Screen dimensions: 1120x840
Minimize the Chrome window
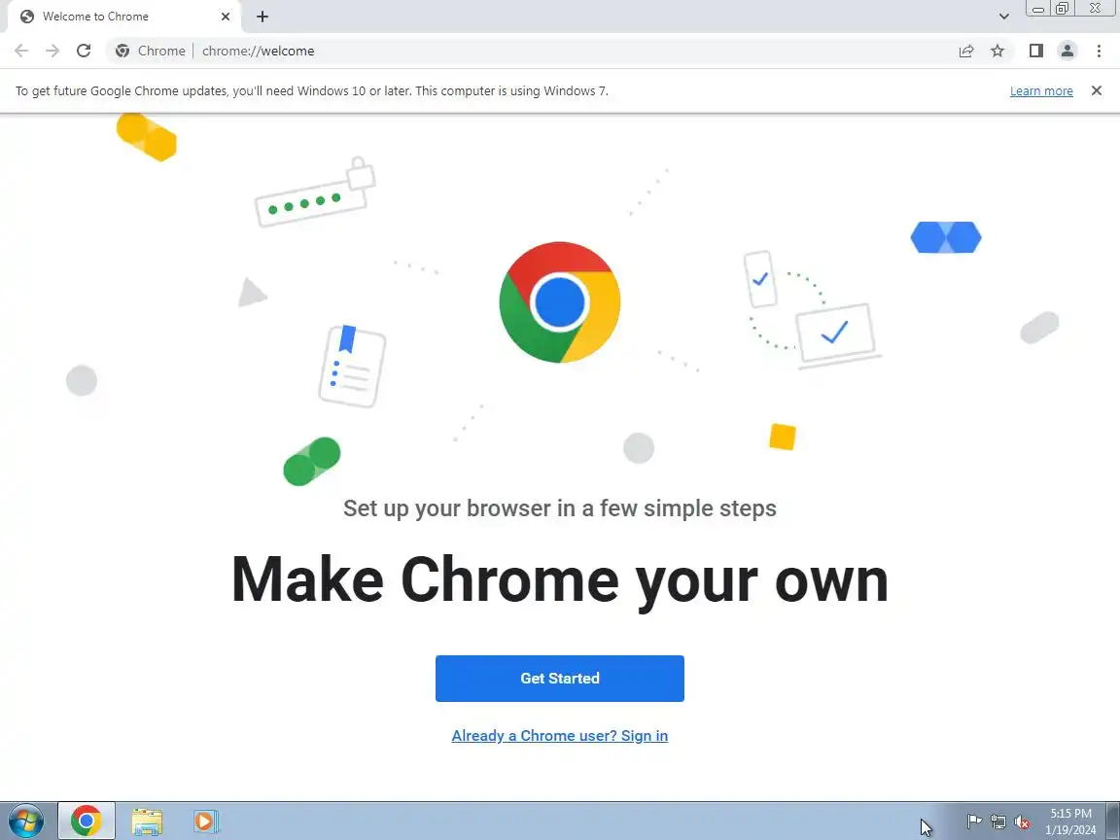click(x=1038, y=9)
